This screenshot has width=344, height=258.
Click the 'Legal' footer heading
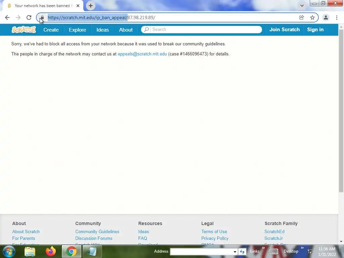click(x=207, y=223)
